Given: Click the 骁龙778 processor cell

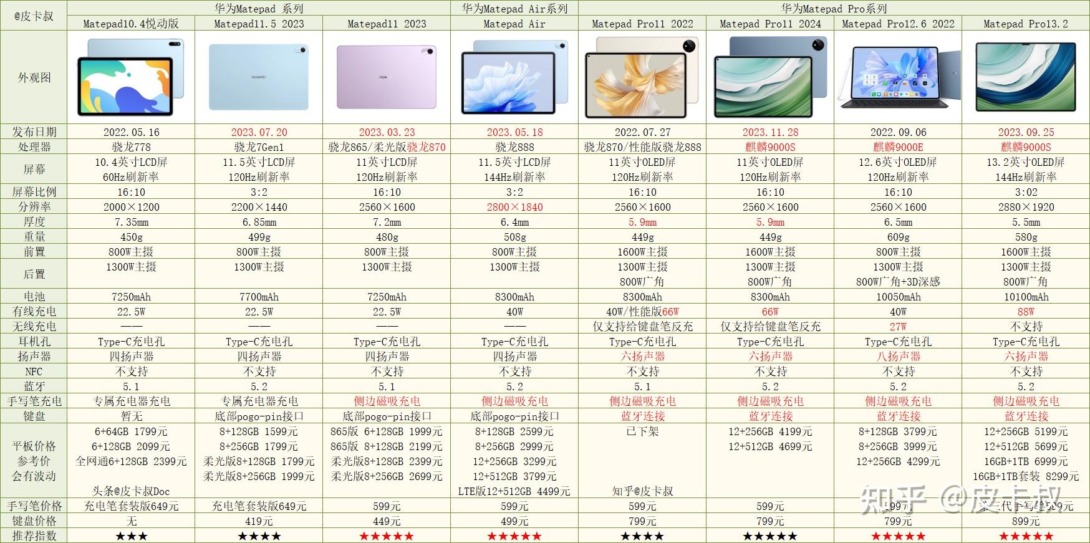Looking at the screenshot, I should pyautogui.click(x=131, y=147).
